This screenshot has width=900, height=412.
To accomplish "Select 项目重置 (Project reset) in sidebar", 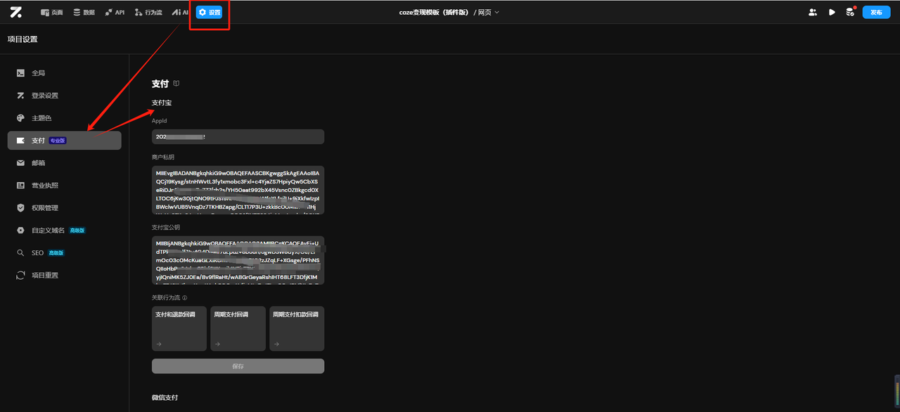I will tap(65, 276).
